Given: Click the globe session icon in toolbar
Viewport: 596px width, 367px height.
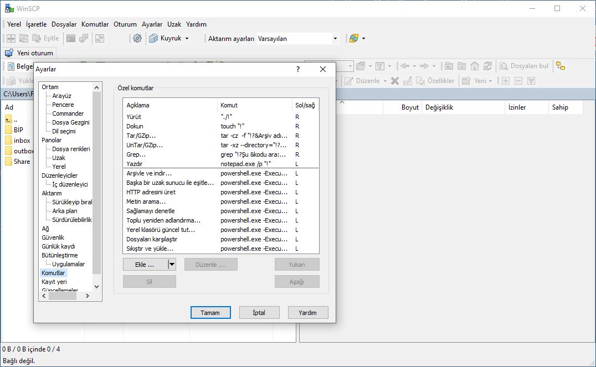Looking at the screenshot, I should click(354, 38).
